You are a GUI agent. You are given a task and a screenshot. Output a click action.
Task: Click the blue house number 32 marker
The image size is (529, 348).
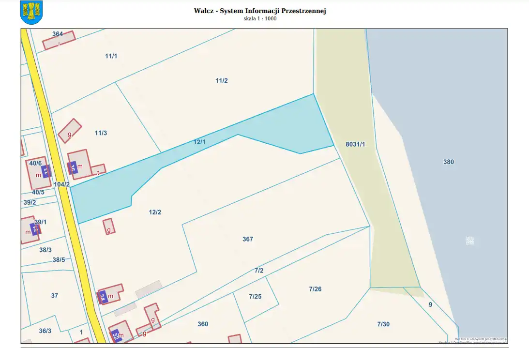115,335
